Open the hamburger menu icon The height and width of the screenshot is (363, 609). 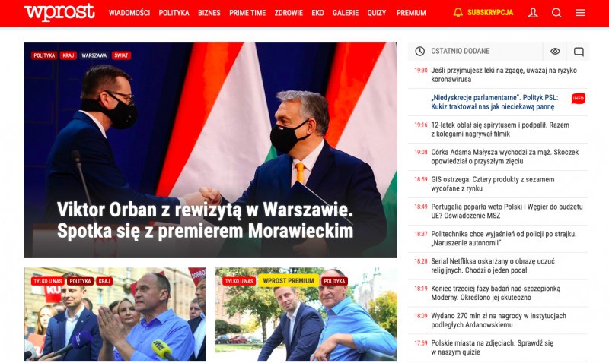coord(580,13)
